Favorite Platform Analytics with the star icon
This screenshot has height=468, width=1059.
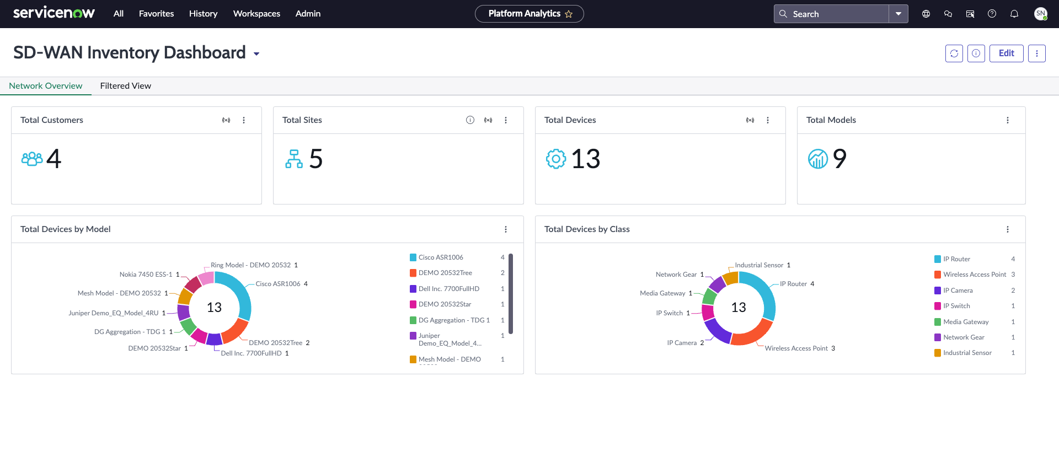point(569,14)
